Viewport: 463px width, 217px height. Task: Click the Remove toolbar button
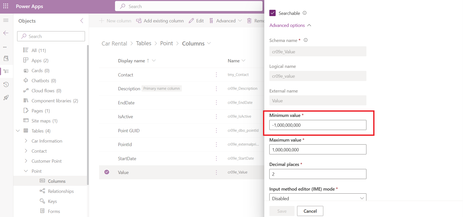pos(255,21)
